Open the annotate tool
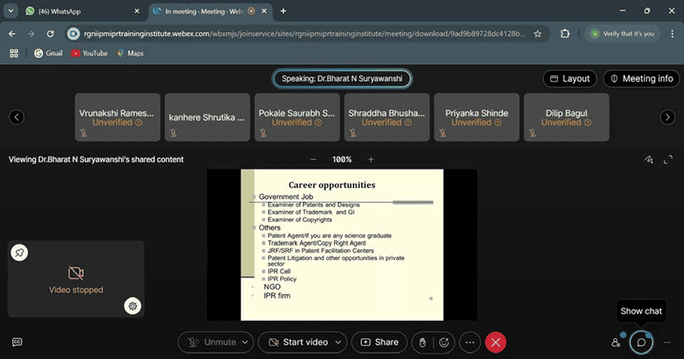Screen dimensions: 684x359 tap(649, 160)
